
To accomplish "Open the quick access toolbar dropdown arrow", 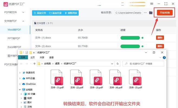I will (x=34, y=53).
